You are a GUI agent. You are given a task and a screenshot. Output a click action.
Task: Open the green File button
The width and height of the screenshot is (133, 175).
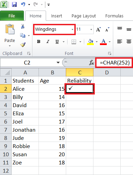tap(12, 16)
